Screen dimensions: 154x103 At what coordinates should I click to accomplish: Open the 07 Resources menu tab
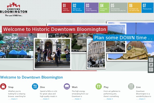pyautogui.click(x=148, y=8)
